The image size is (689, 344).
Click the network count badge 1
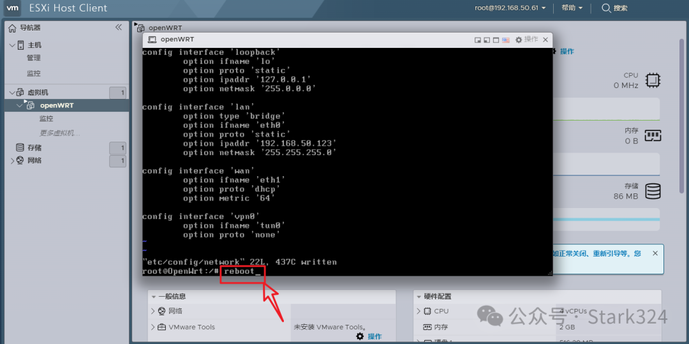click(x=118, y=161)
